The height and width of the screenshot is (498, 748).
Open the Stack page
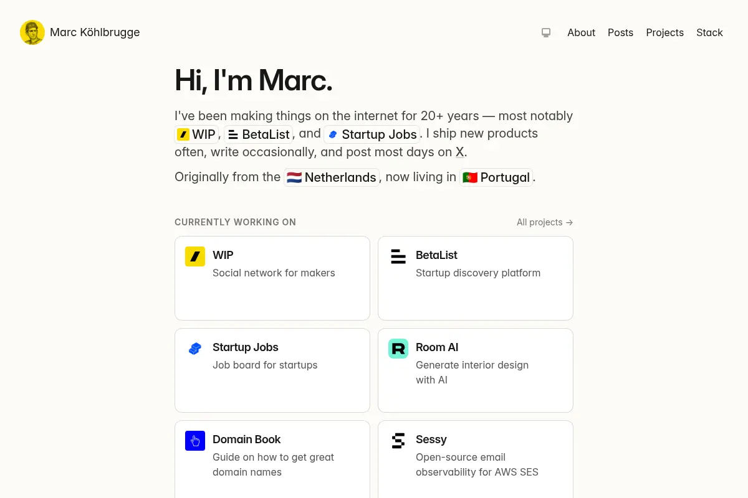coord(709,32)
